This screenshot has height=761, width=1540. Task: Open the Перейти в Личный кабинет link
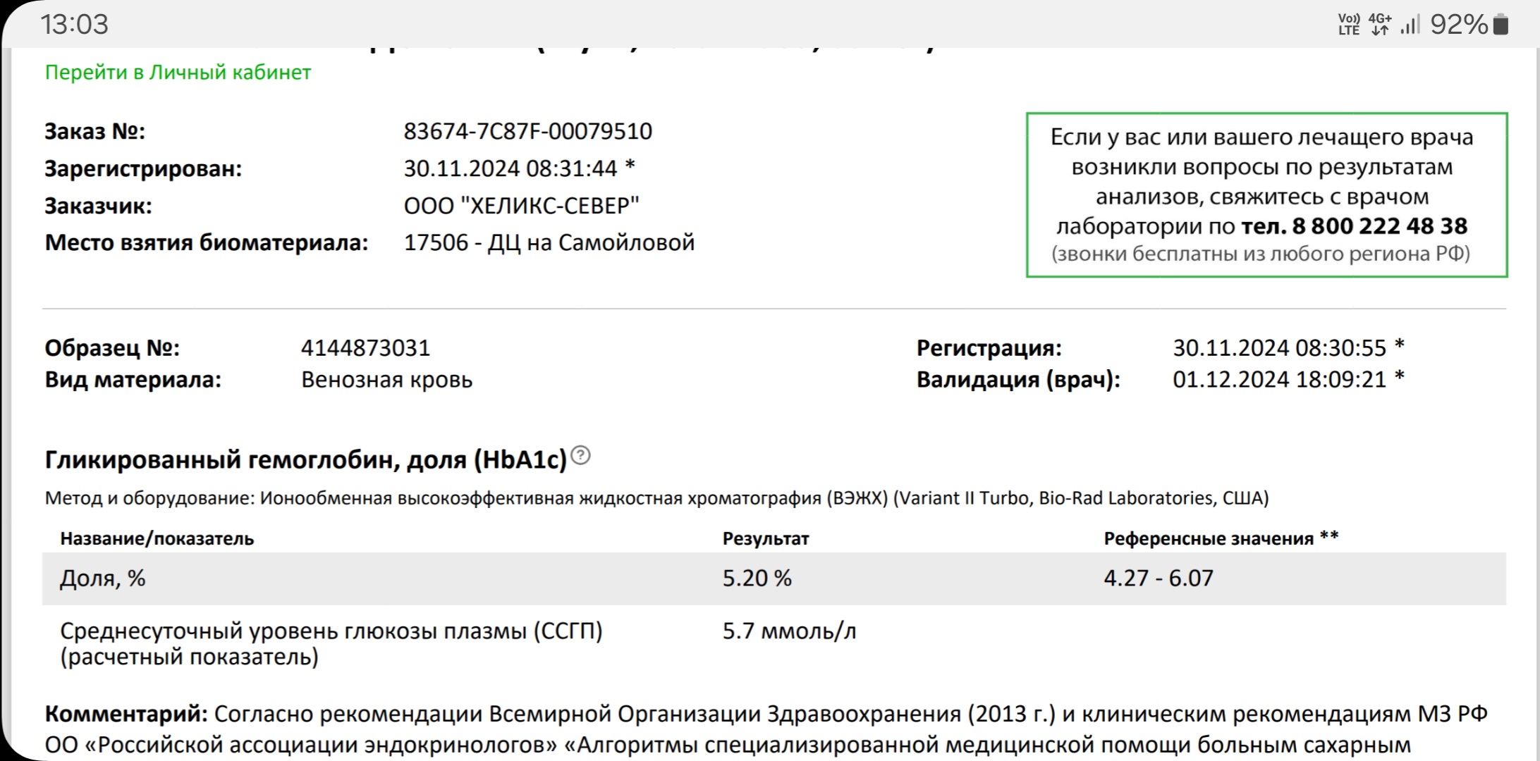coord(178,73)
